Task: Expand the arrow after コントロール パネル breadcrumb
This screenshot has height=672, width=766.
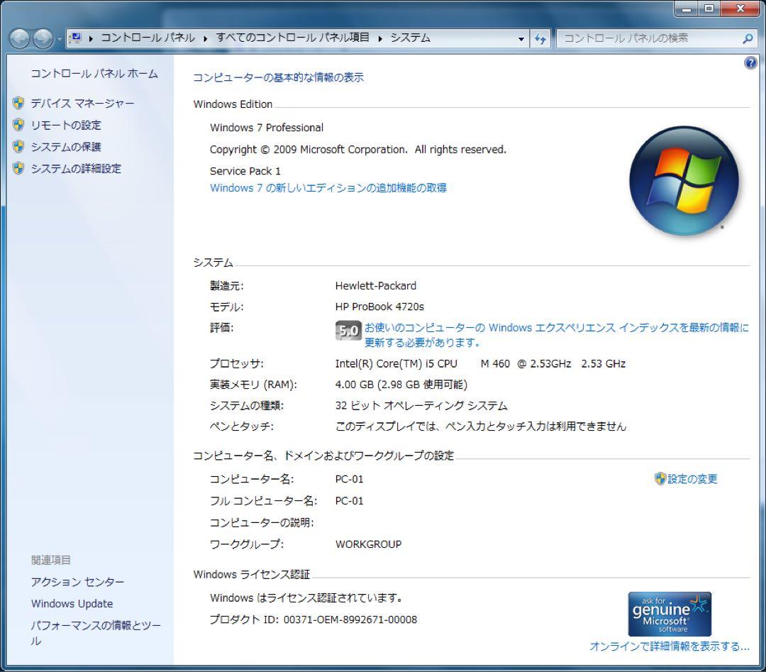Action: pyautogui.click(x=205, y=38)
